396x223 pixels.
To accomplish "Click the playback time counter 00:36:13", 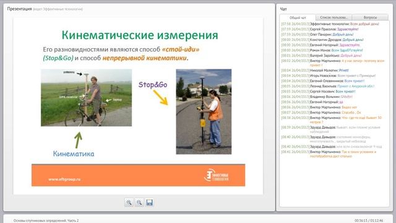I will point(361,221).
